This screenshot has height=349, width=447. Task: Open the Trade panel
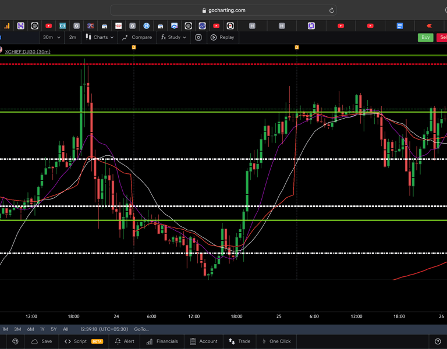(239, 341)
